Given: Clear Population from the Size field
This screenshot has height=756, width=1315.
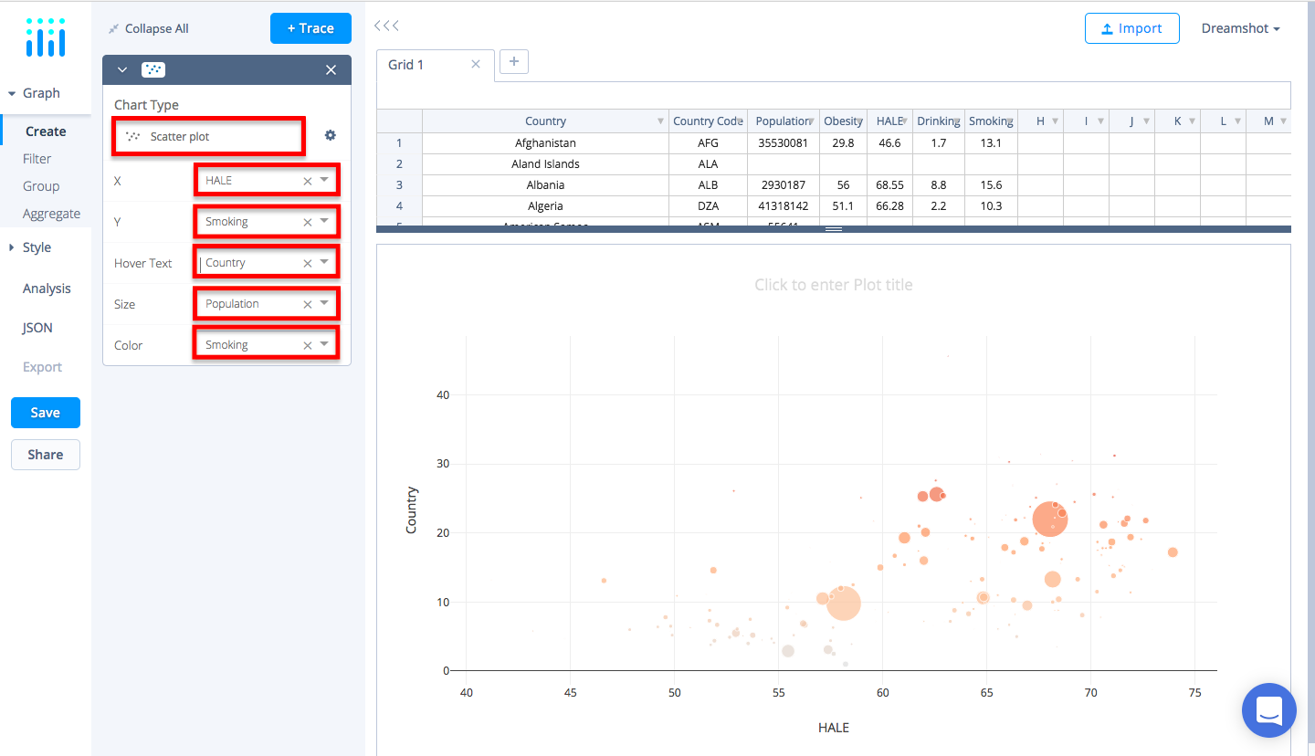Looking at the screenshot, I should click(x=308, y=303).
